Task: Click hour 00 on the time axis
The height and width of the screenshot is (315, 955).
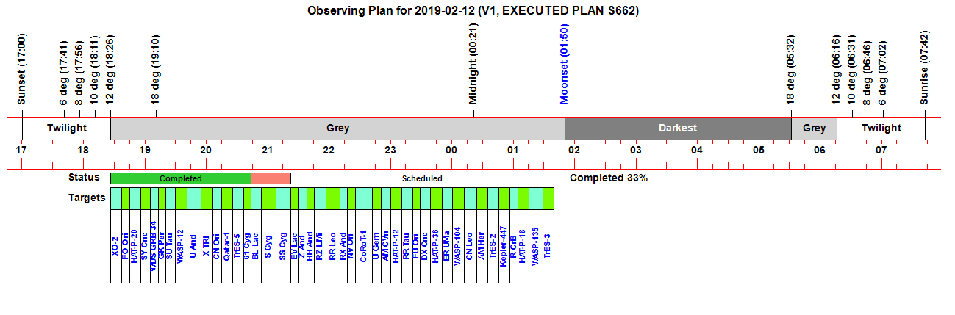Action: point(451,150)
